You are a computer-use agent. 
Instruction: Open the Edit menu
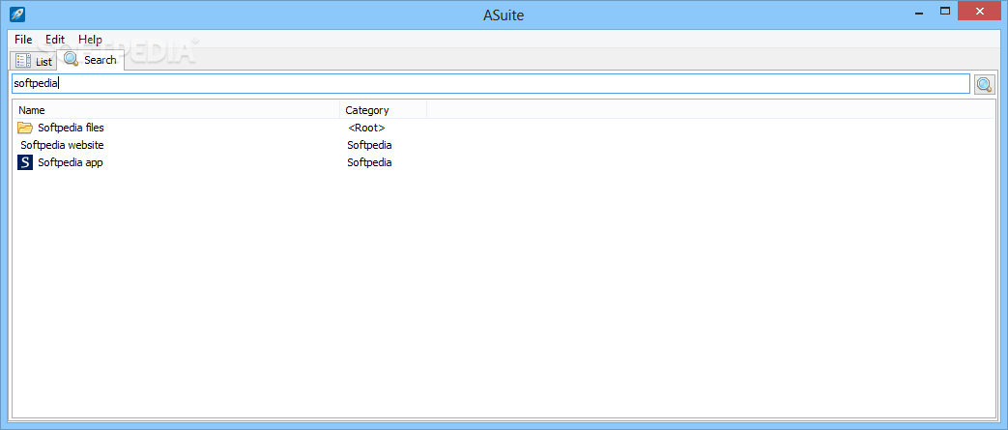pyautogui.click(x=55, y=40)
